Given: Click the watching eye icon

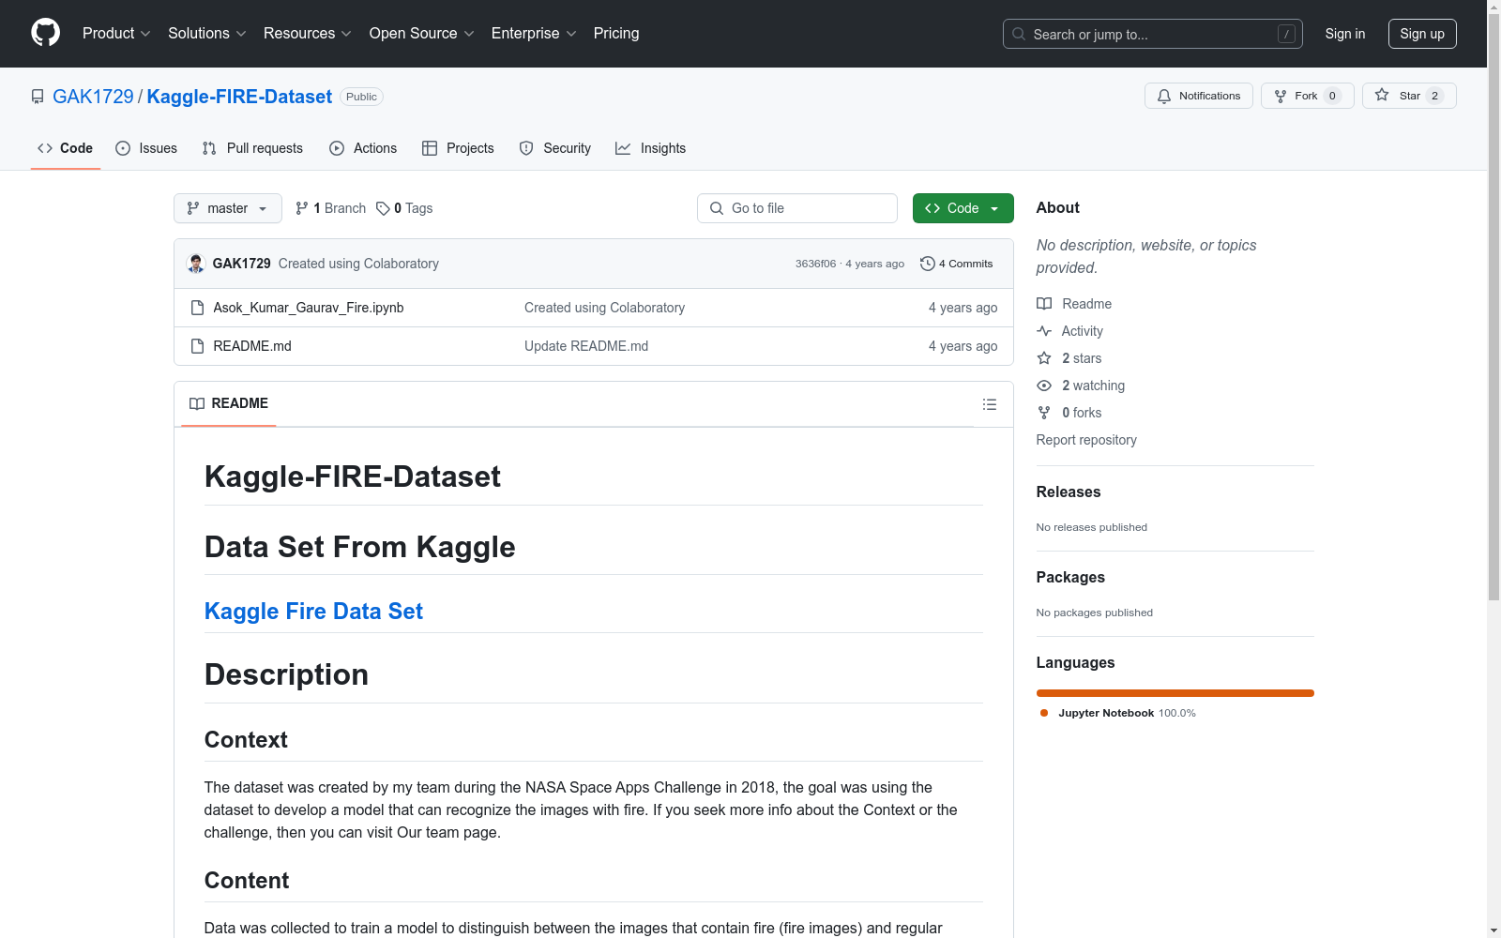Looking at the screenshot, I should (1044, 386).
